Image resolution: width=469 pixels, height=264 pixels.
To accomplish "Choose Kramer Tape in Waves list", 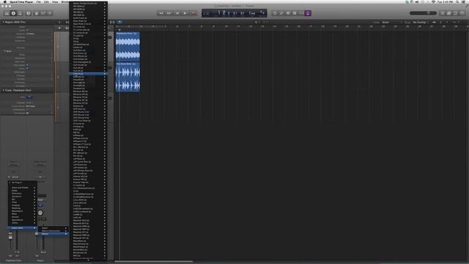I will tap(89, 183).
